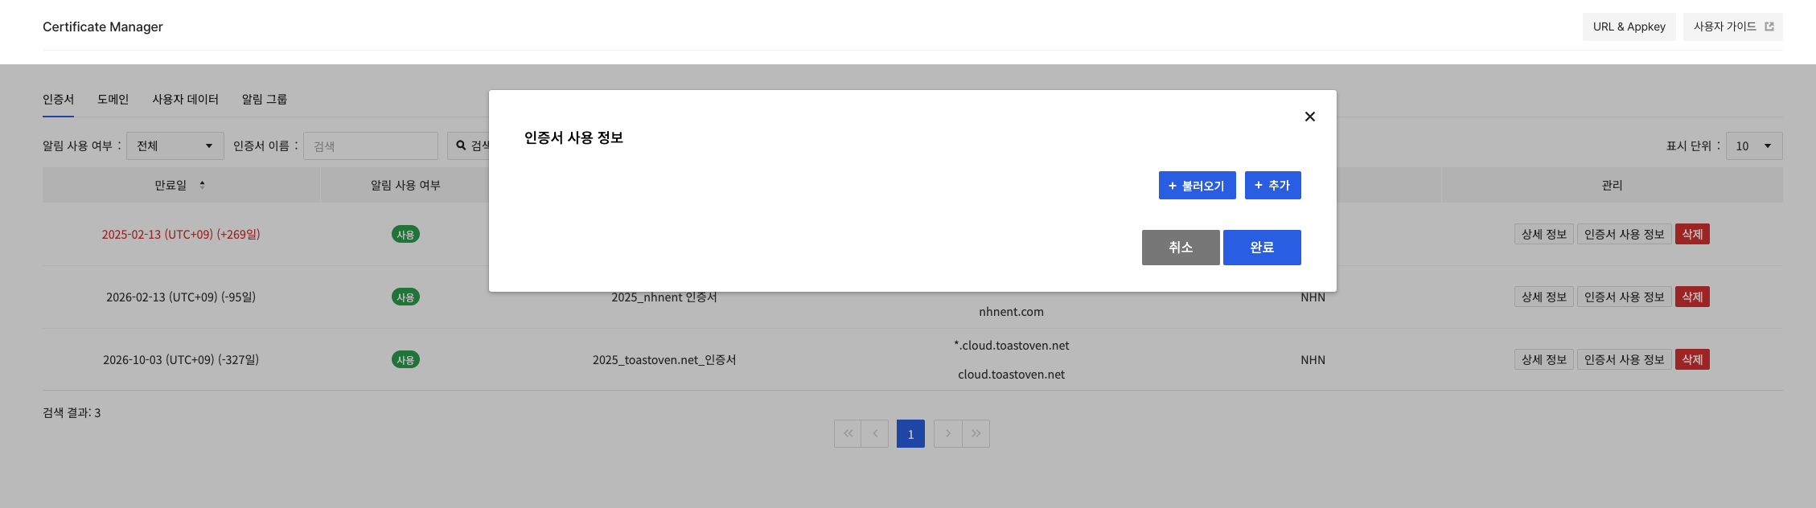
Task: Click the 알림 사용 여부 column header
Action: pyautogui.click(x=405, y=185)
